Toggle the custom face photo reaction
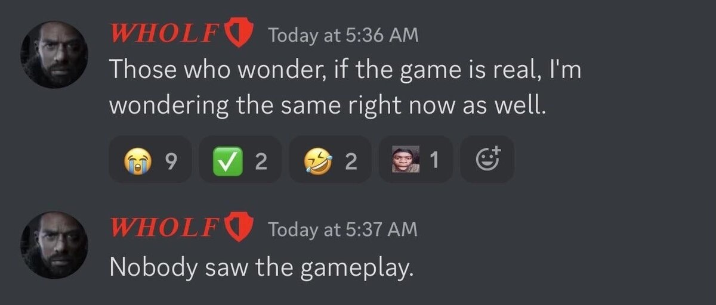 pyautogui.click(x=416, y=160)
